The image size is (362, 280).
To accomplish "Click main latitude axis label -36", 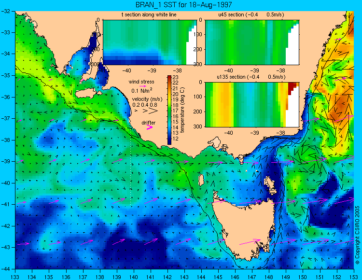I will (x=5, y=97).
